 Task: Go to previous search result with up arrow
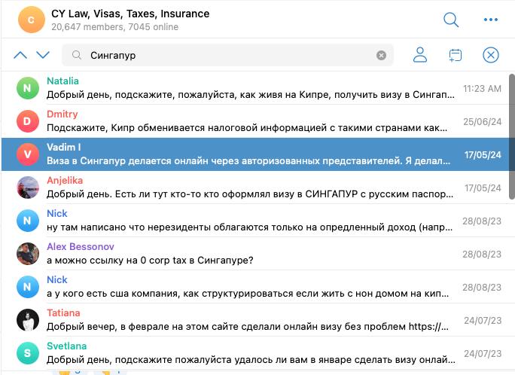[20, 55]
